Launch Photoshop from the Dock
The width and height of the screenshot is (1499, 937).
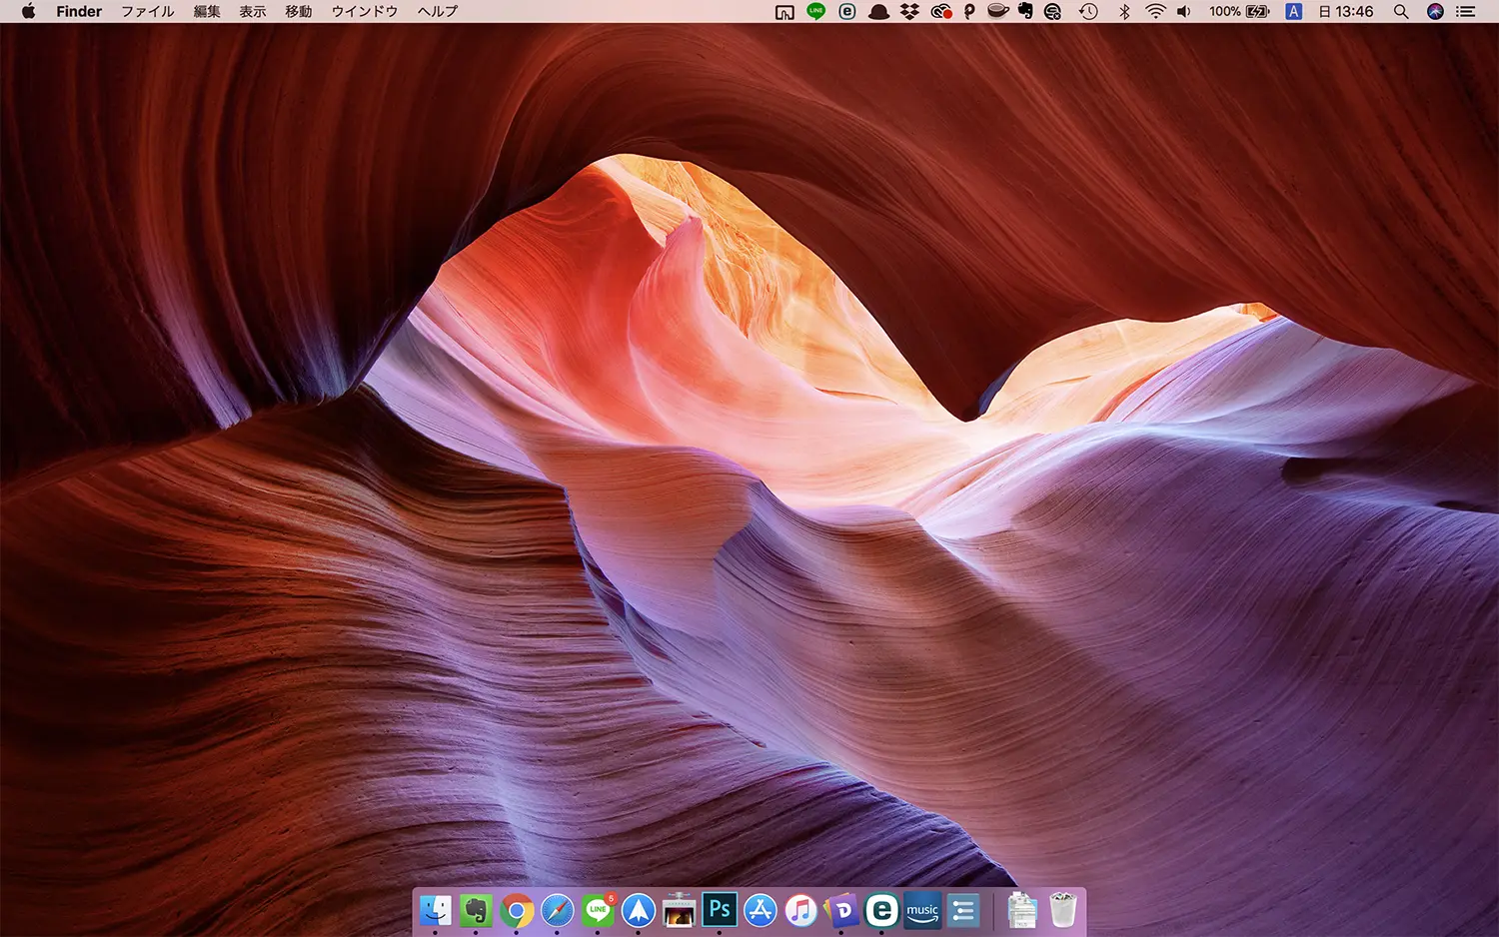(x=720, y=910)
